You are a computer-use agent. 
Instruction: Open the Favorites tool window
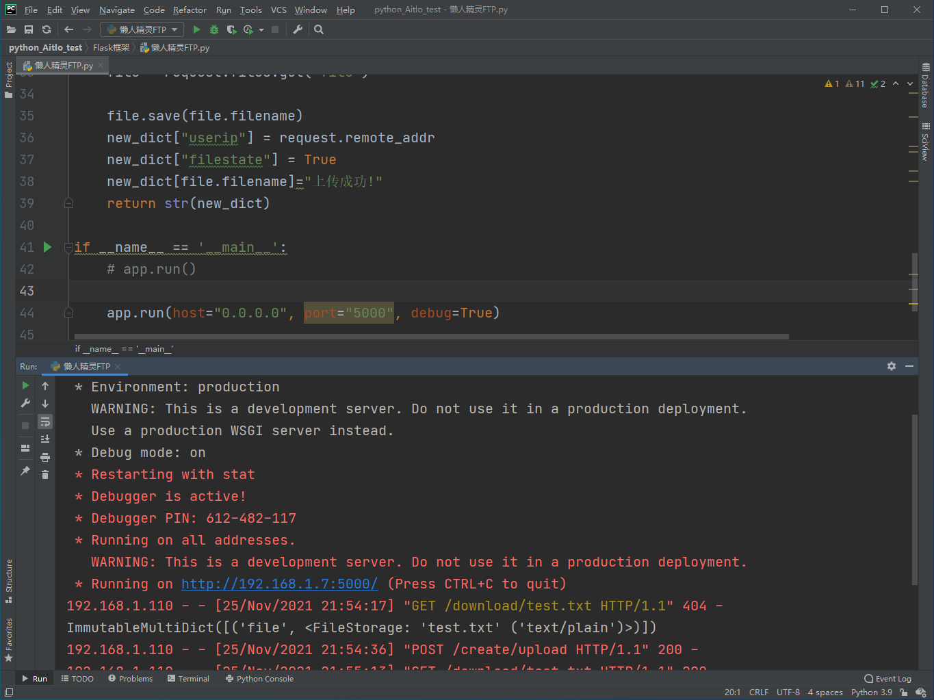pyautogui.click(x=8, y=640)
